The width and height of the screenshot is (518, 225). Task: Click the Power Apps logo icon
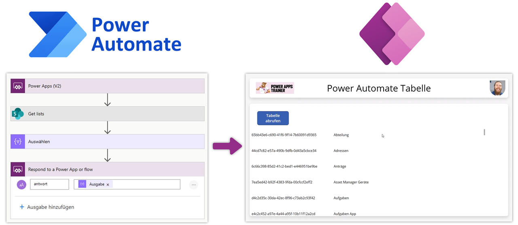pos(392,34)
